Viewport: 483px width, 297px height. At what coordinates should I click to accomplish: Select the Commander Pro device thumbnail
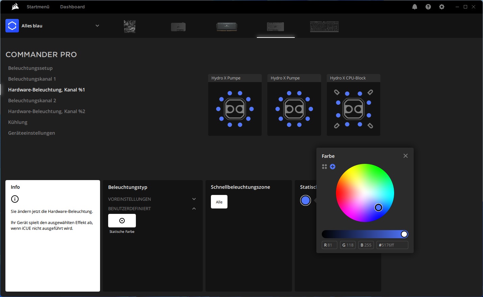275,27
